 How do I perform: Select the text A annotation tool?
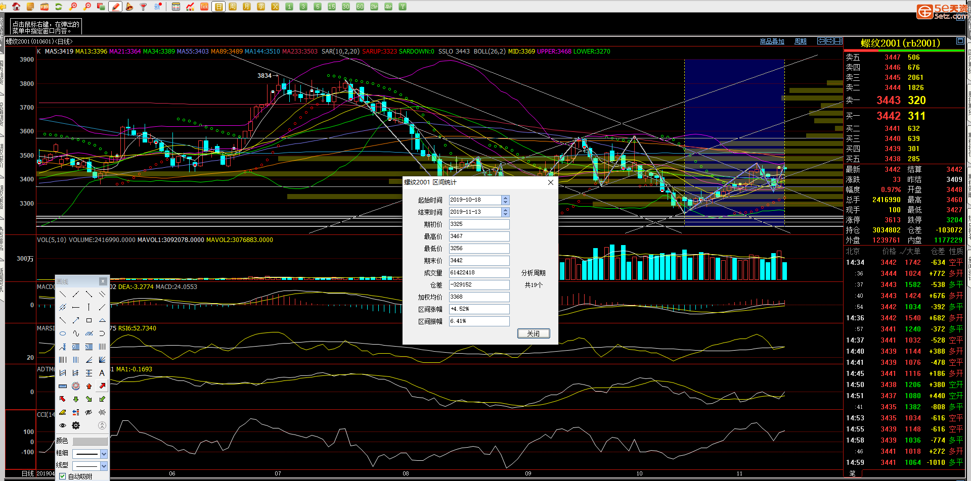click(x=102, y=373)
